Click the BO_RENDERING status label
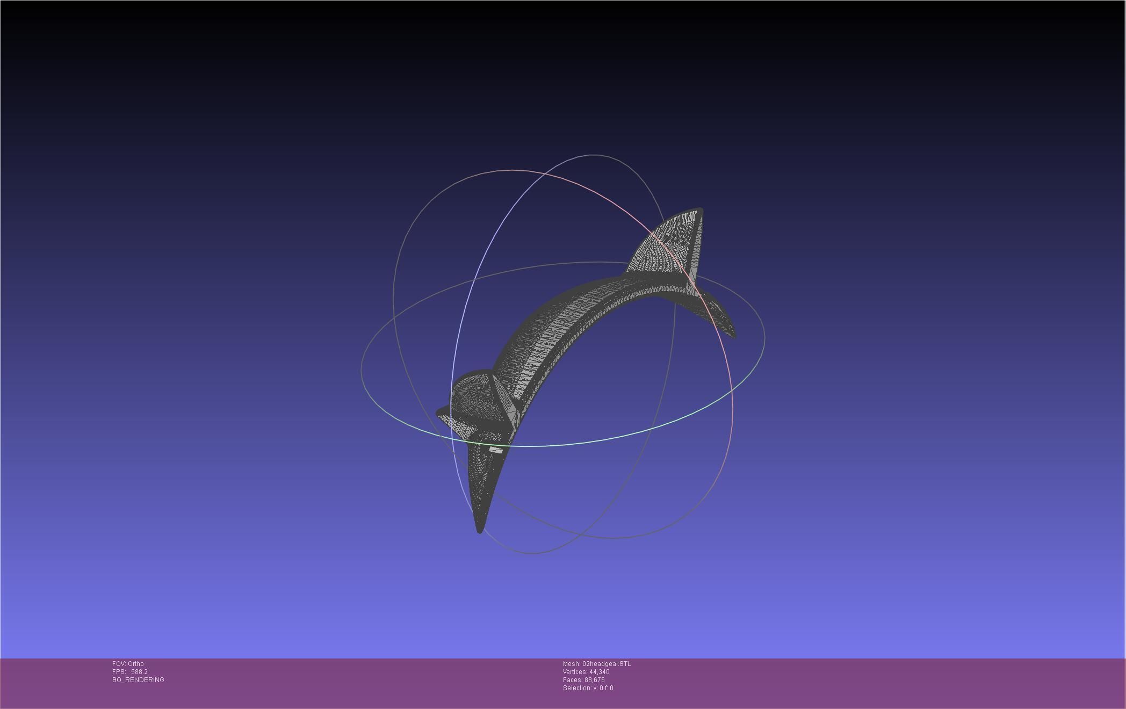1126x709 pixels. (138, 680)
